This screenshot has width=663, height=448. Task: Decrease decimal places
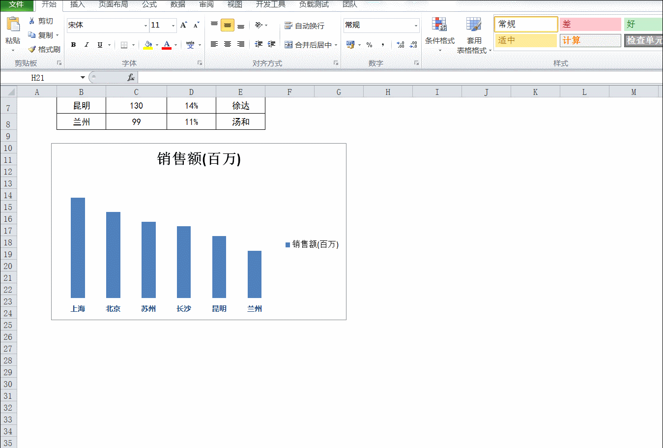pyautogui.click(x=413, y=45)
